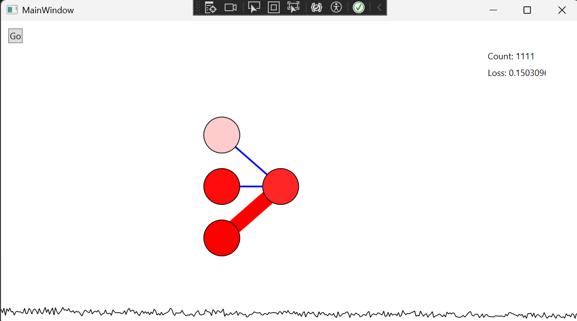Click the Count: 1111 label
Viewport: 577px width, 321px height.
511,56
